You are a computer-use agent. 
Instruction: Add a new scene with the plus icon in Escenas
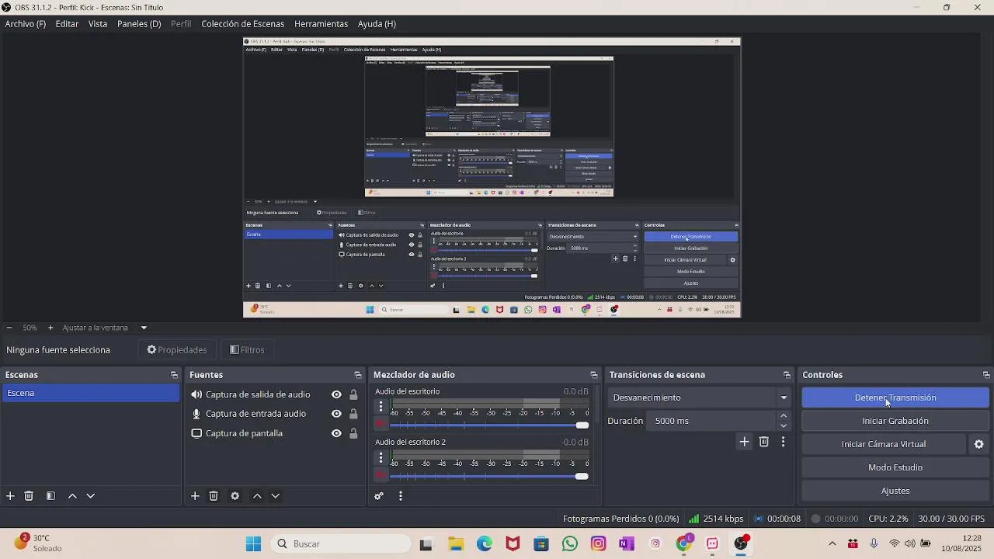pyautogui.click(x=10, y=496)
